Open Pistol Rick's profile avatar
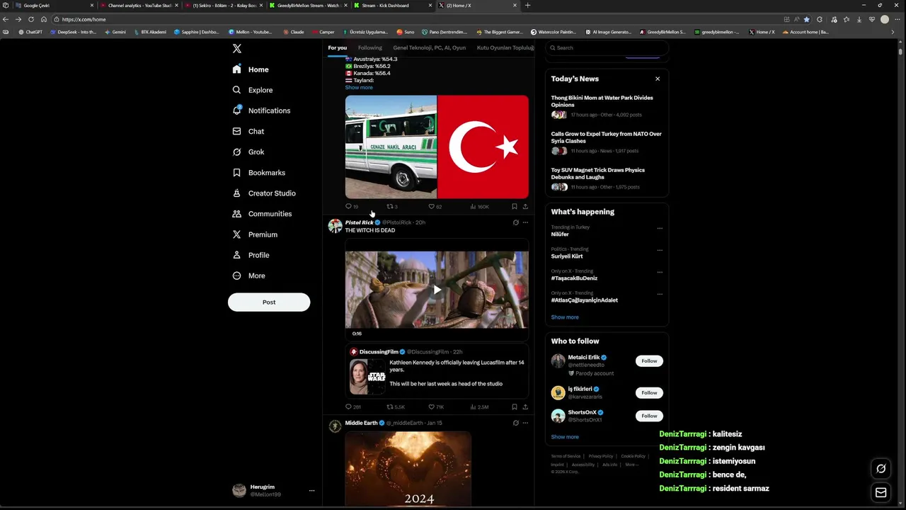 [x=335, y=226]
